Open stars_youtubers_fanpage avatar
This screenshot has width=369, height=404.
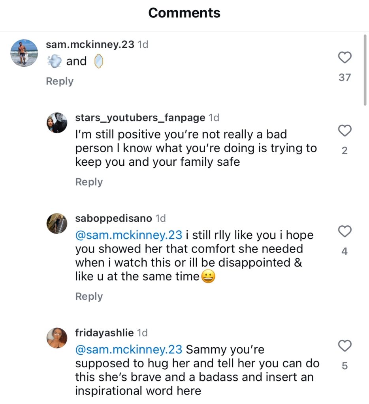click(x=57, y=122)
